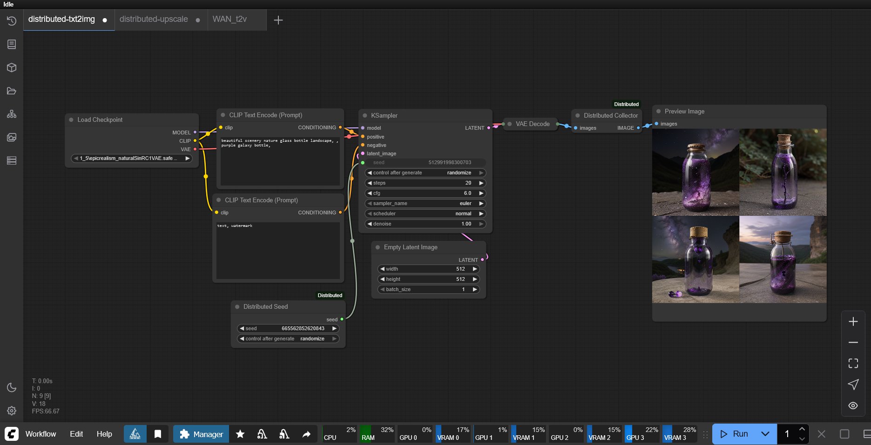Click the Manager button
The height and width of the screenshot is (445, 871).
coord(201,434)
